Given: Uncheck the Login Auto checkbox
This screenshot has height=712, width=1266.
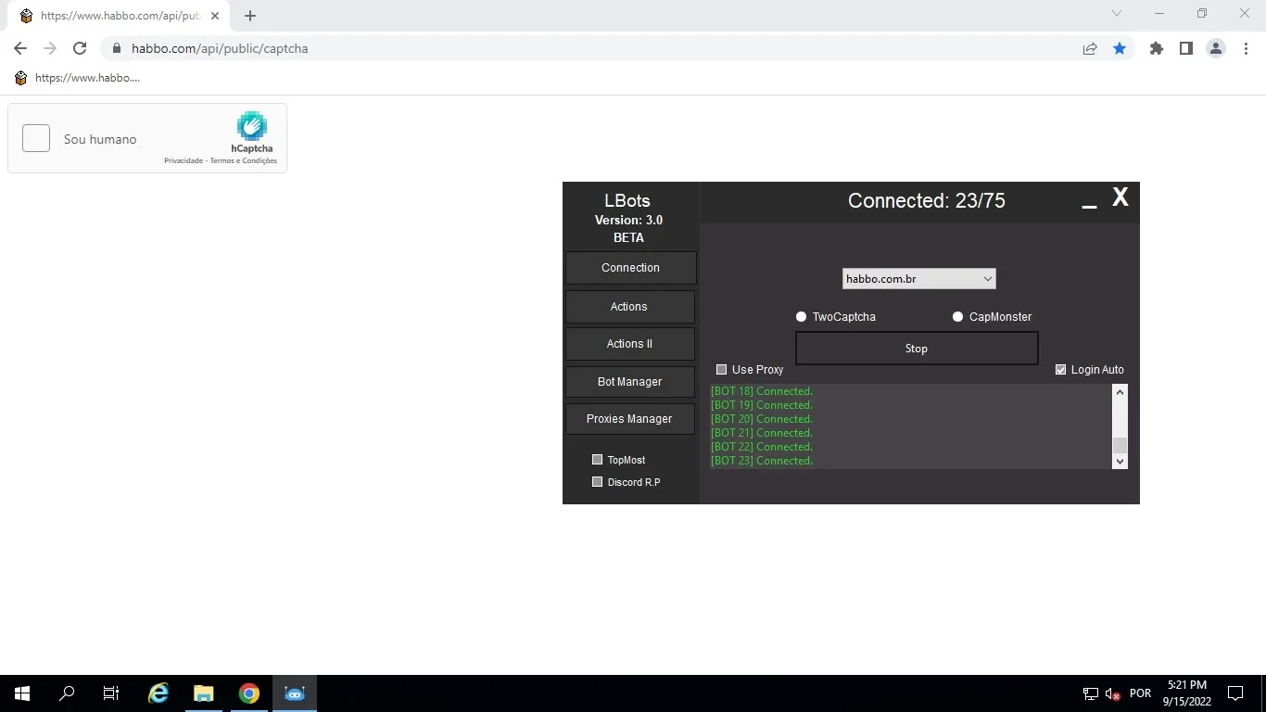Looking at the screenshot, I should coord(1061,370).
